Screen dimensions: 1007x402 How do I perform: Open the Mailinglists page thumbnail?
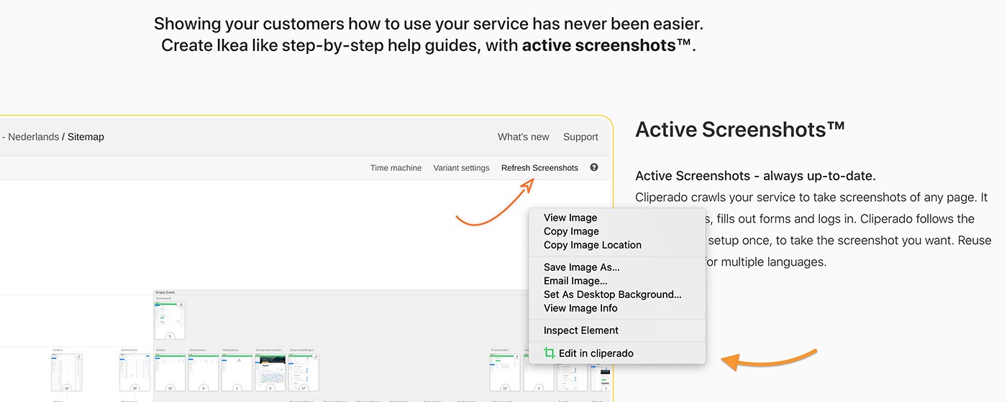[x=237, y=372]
